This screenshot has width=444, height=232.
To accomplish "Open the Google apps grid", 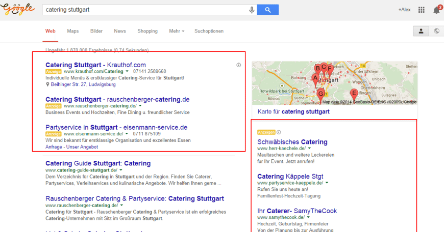I will point(421,10).
